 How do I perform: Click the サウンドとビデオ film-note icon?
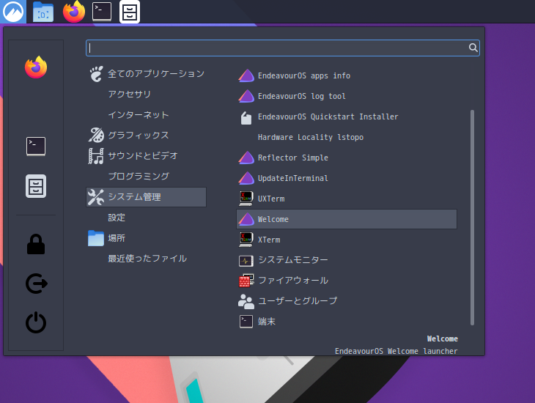coord(96,156)
